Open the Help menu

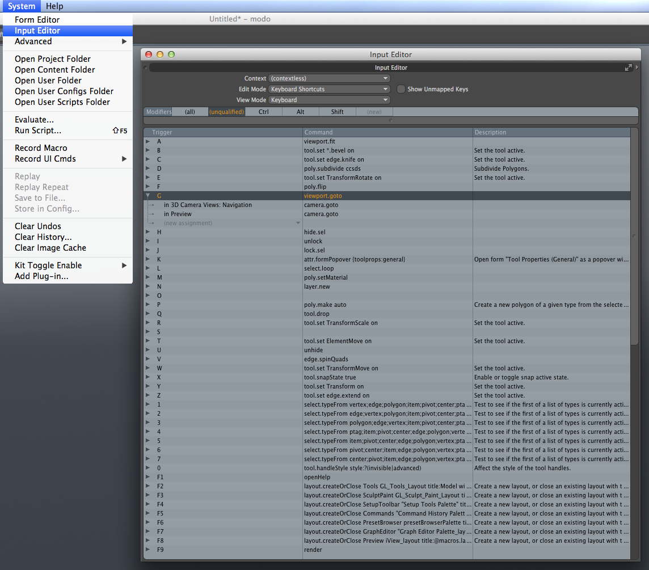click(54, 6)
